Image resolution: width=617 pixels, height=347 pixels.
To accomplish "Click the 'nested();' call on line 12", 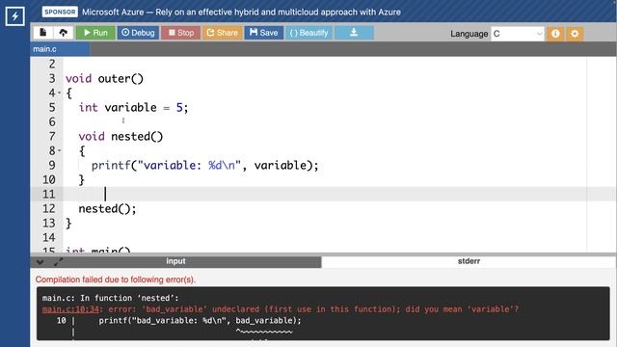I will [107, 209].
